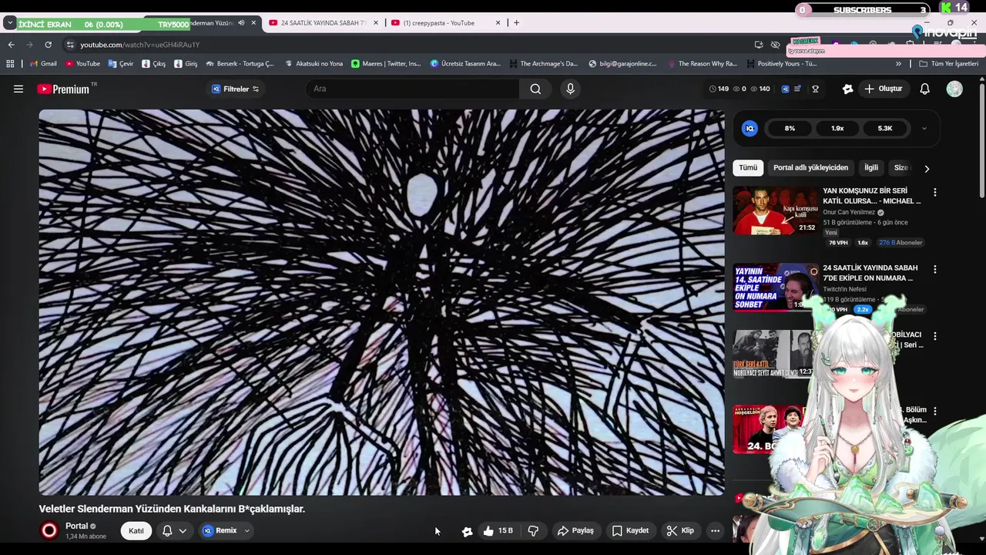Switch to the 24 SAATLİK YAYINDA tab
This screenshot has width=986, height=555.
[x=324, y=22]
